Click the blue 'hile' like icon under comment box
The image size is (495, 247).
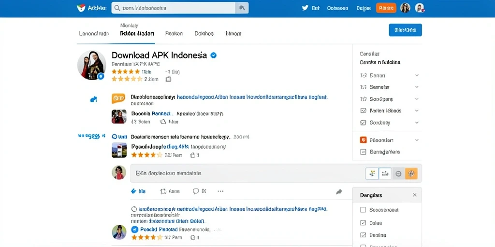pos(134,191)
